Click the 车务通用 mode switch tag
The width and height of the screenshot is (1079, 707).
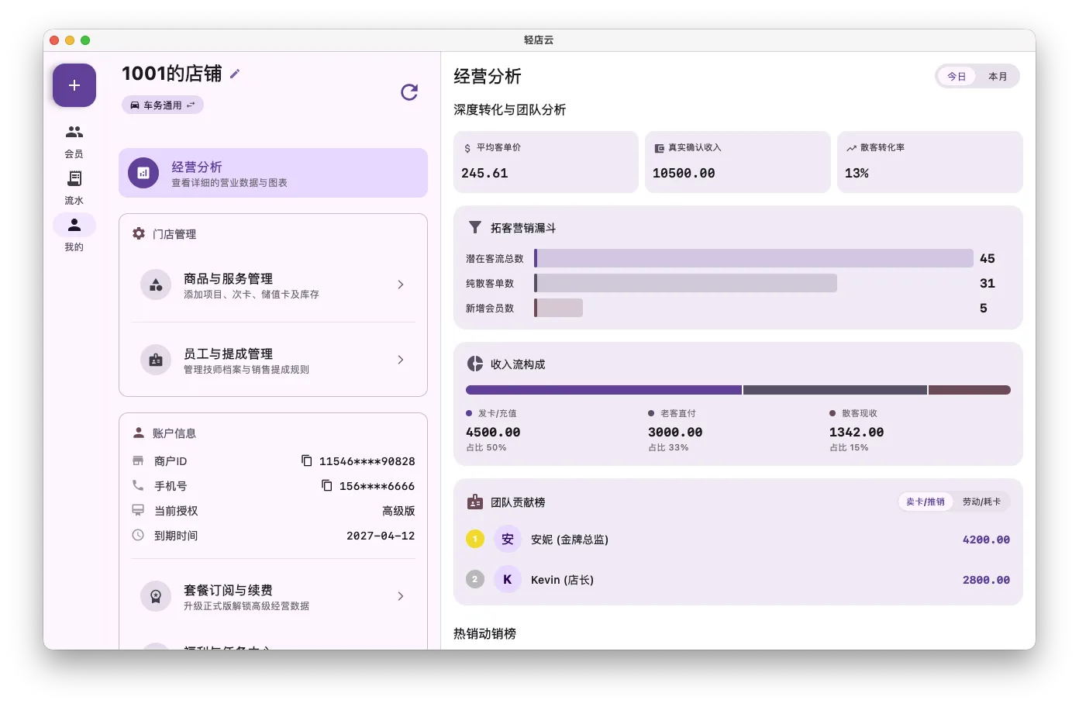coord(162,105)
